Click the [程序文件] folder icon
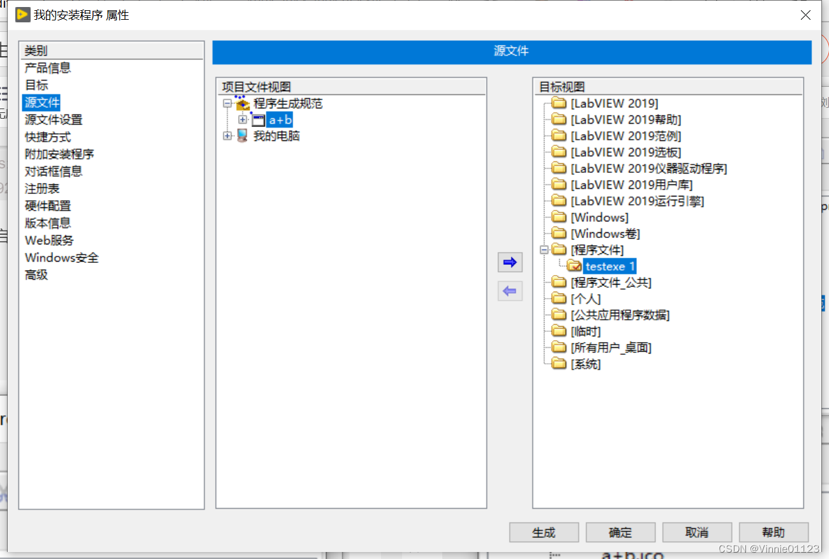 pos(559,250)
